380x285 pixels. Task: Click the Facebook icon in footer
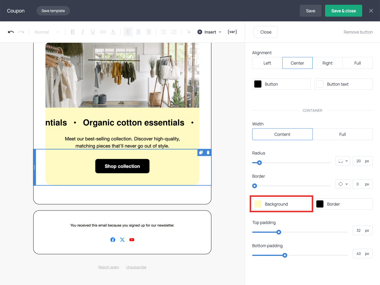click(113, 240)
